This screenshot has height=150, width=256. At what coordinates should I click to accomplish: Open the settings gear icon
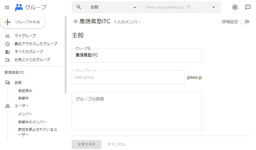pos(235,7)
